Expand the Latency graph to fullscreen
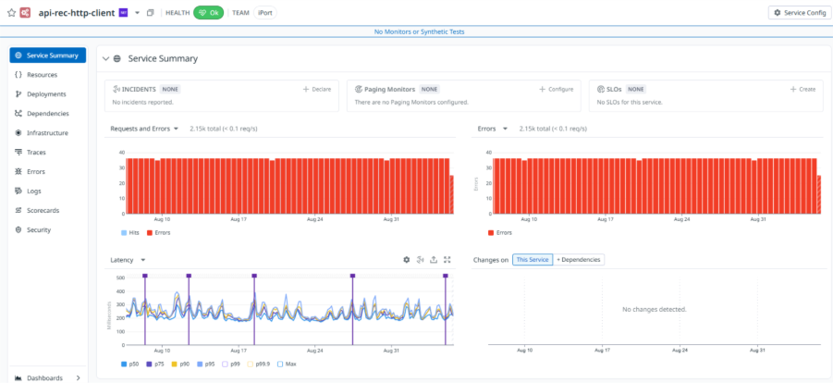 click(447, 260)
